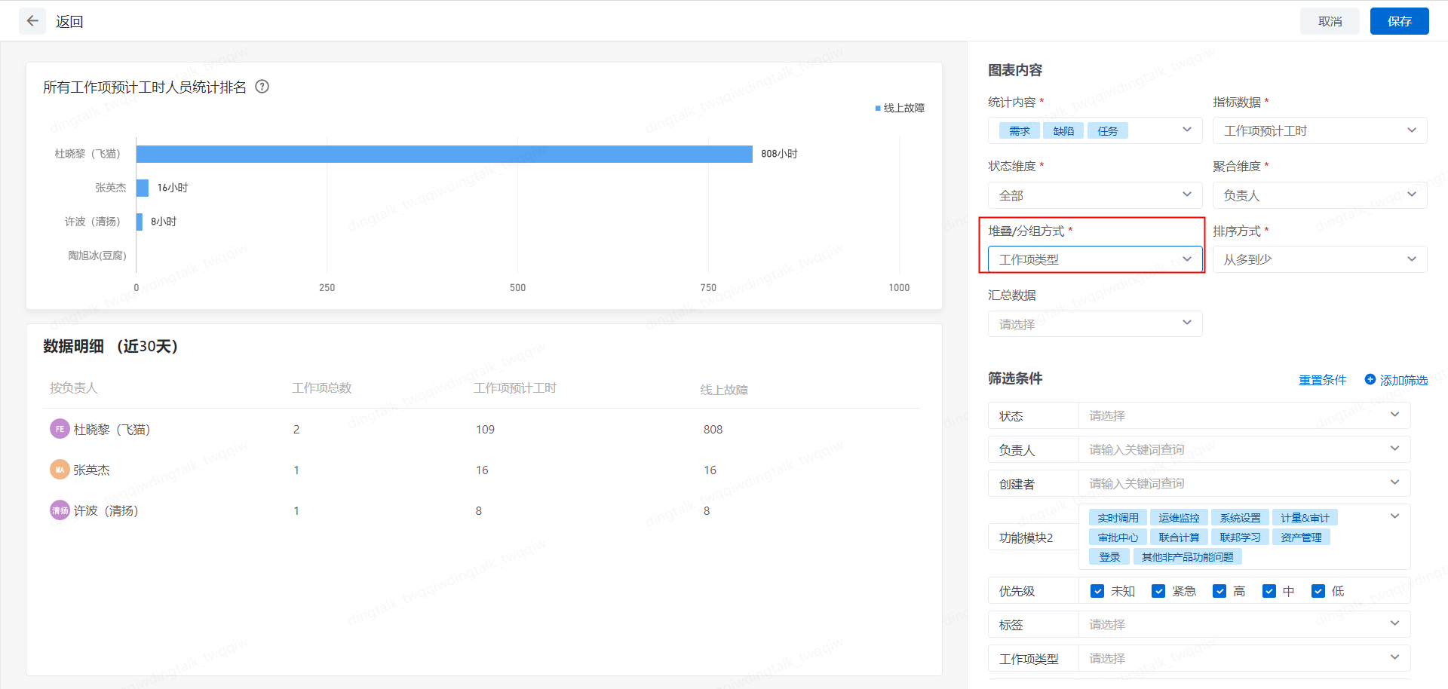Click the 添加筛选 link
1448x689 pixels.
(x=1404, y=381)
